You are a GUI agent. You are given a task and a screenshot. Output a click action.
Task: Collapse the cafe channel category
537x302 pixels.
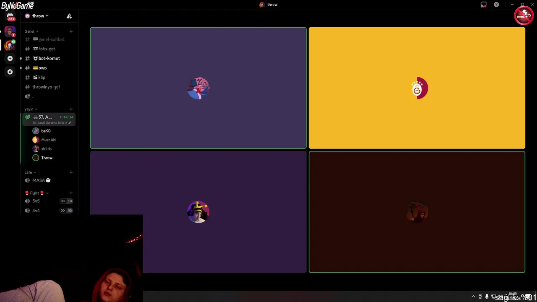(30, 172)
